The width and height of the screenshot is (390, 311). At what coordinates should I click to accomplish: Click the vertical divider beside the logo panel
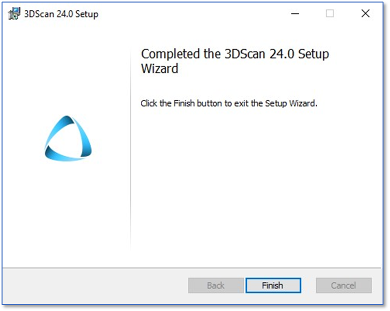[x=130, y=148]
